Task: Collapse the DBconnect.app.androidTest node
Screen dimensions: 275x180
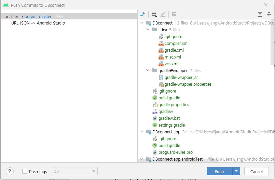Action: pyautogui.click(x=142, y=159)
